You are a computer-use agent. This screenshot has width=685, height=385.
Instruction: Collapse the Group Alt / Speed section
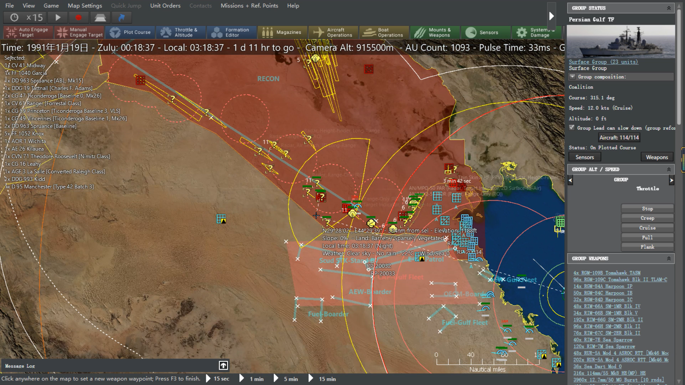[669, 169]
